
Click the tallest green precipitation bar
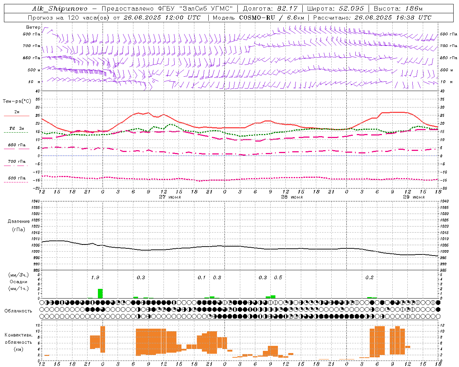[x=100, y=294]
